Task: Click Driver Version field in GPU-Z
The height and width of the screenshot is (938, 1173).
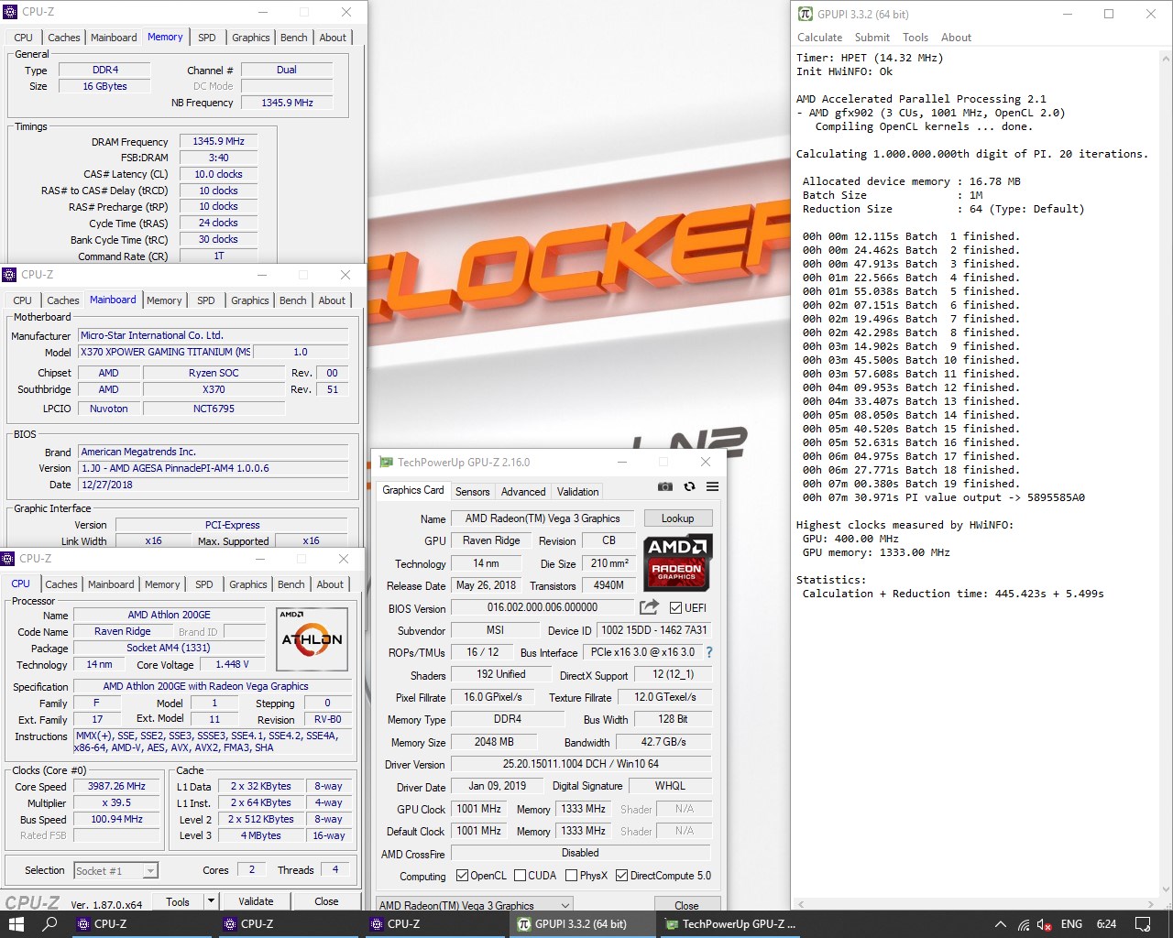Action: (x=581, y=764)
